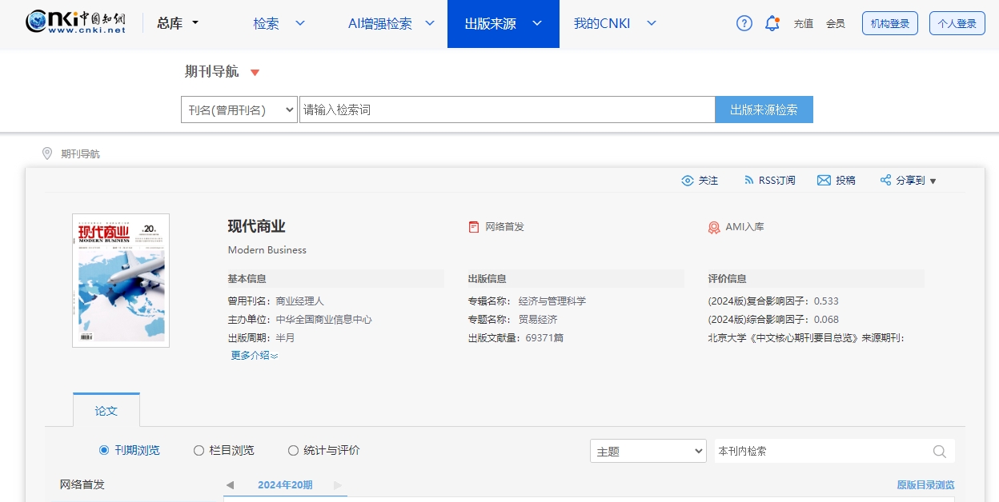
Task: Click the 投稿 envelope icon
Action: pos(824,181)
